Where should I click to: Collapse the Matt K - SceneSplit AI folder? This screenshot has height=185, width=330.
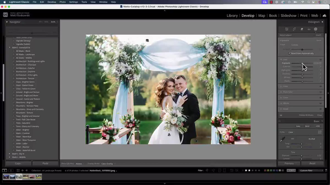[x=10, y=48]
